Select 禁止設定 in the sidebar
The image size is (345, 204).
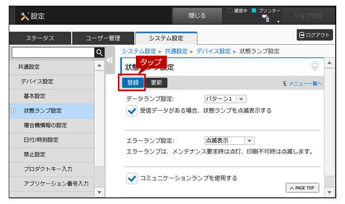(x=51, y=155)
